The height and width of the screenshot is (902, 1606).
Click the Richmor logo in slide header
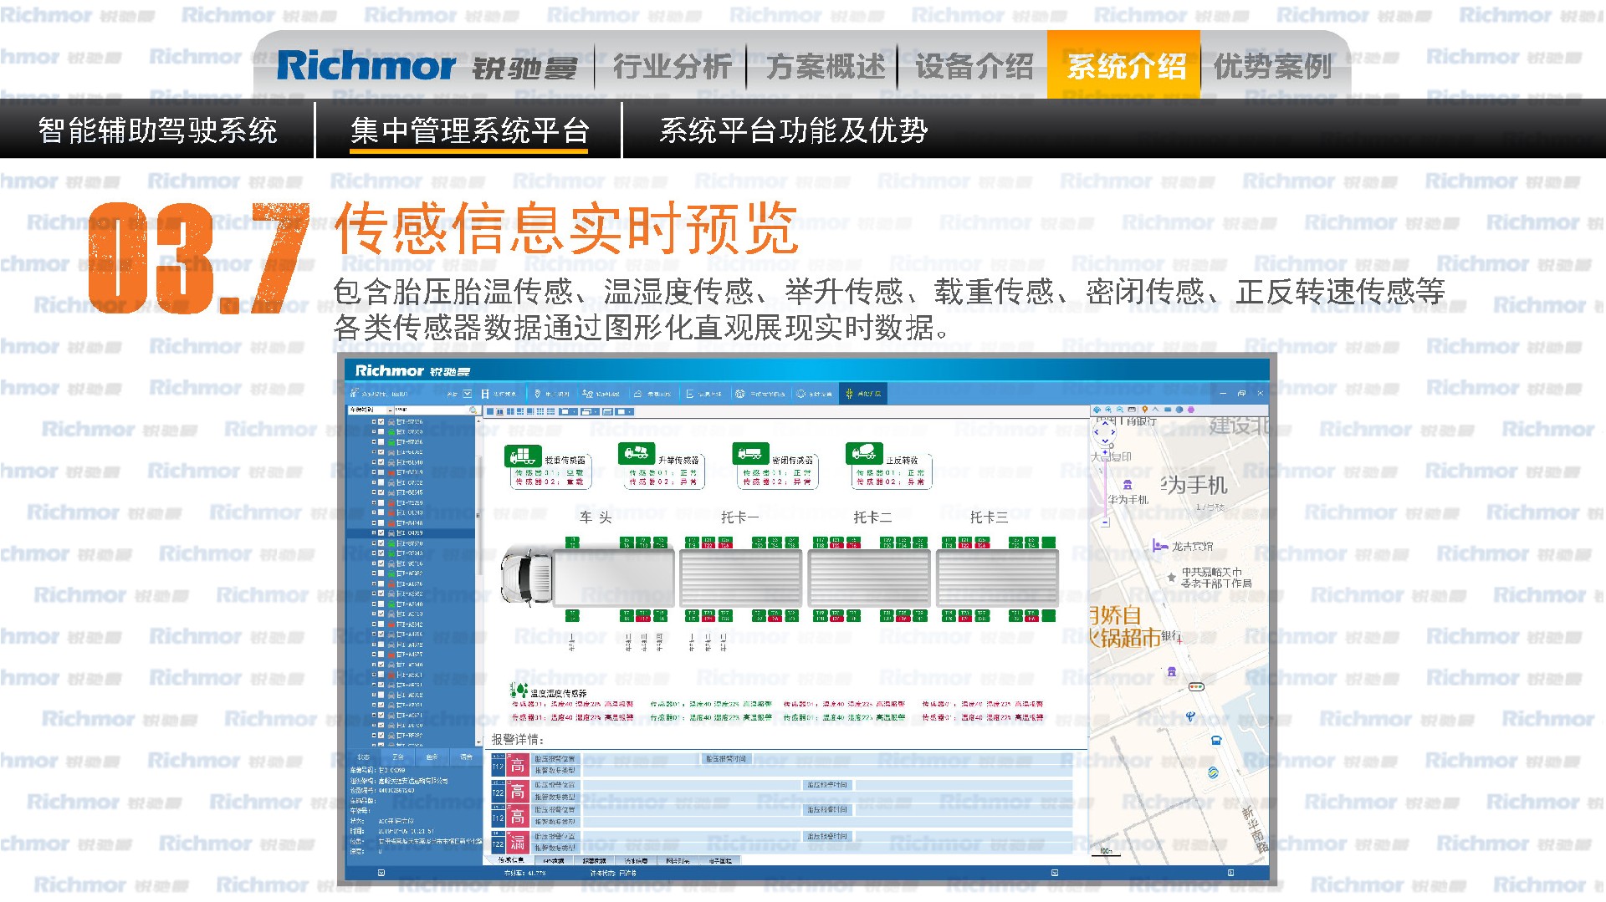(x=427, y=66)
